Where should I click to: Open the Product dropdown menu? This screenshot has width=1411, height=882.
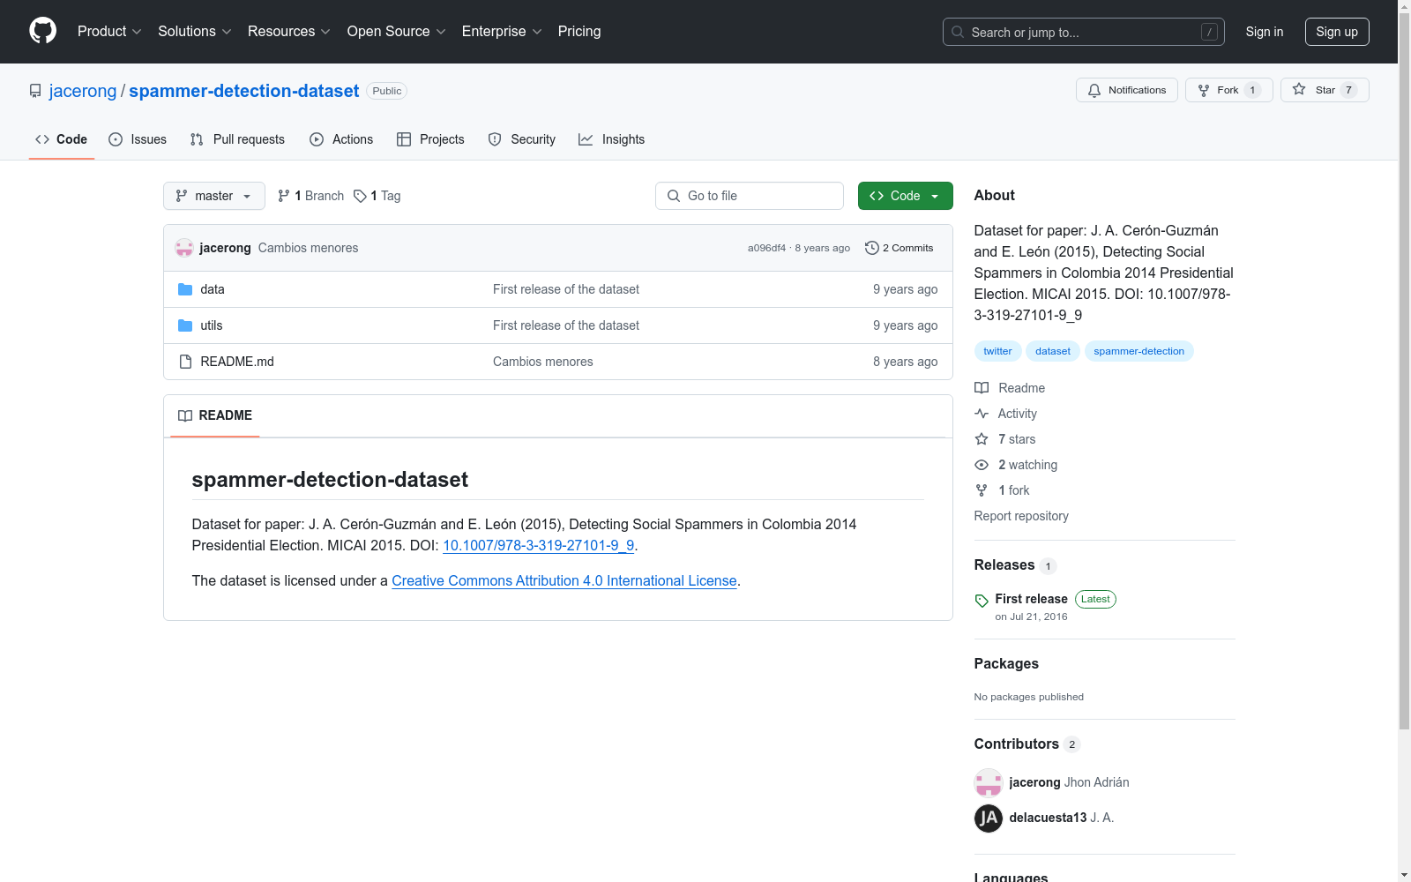(x=109, y=31)
